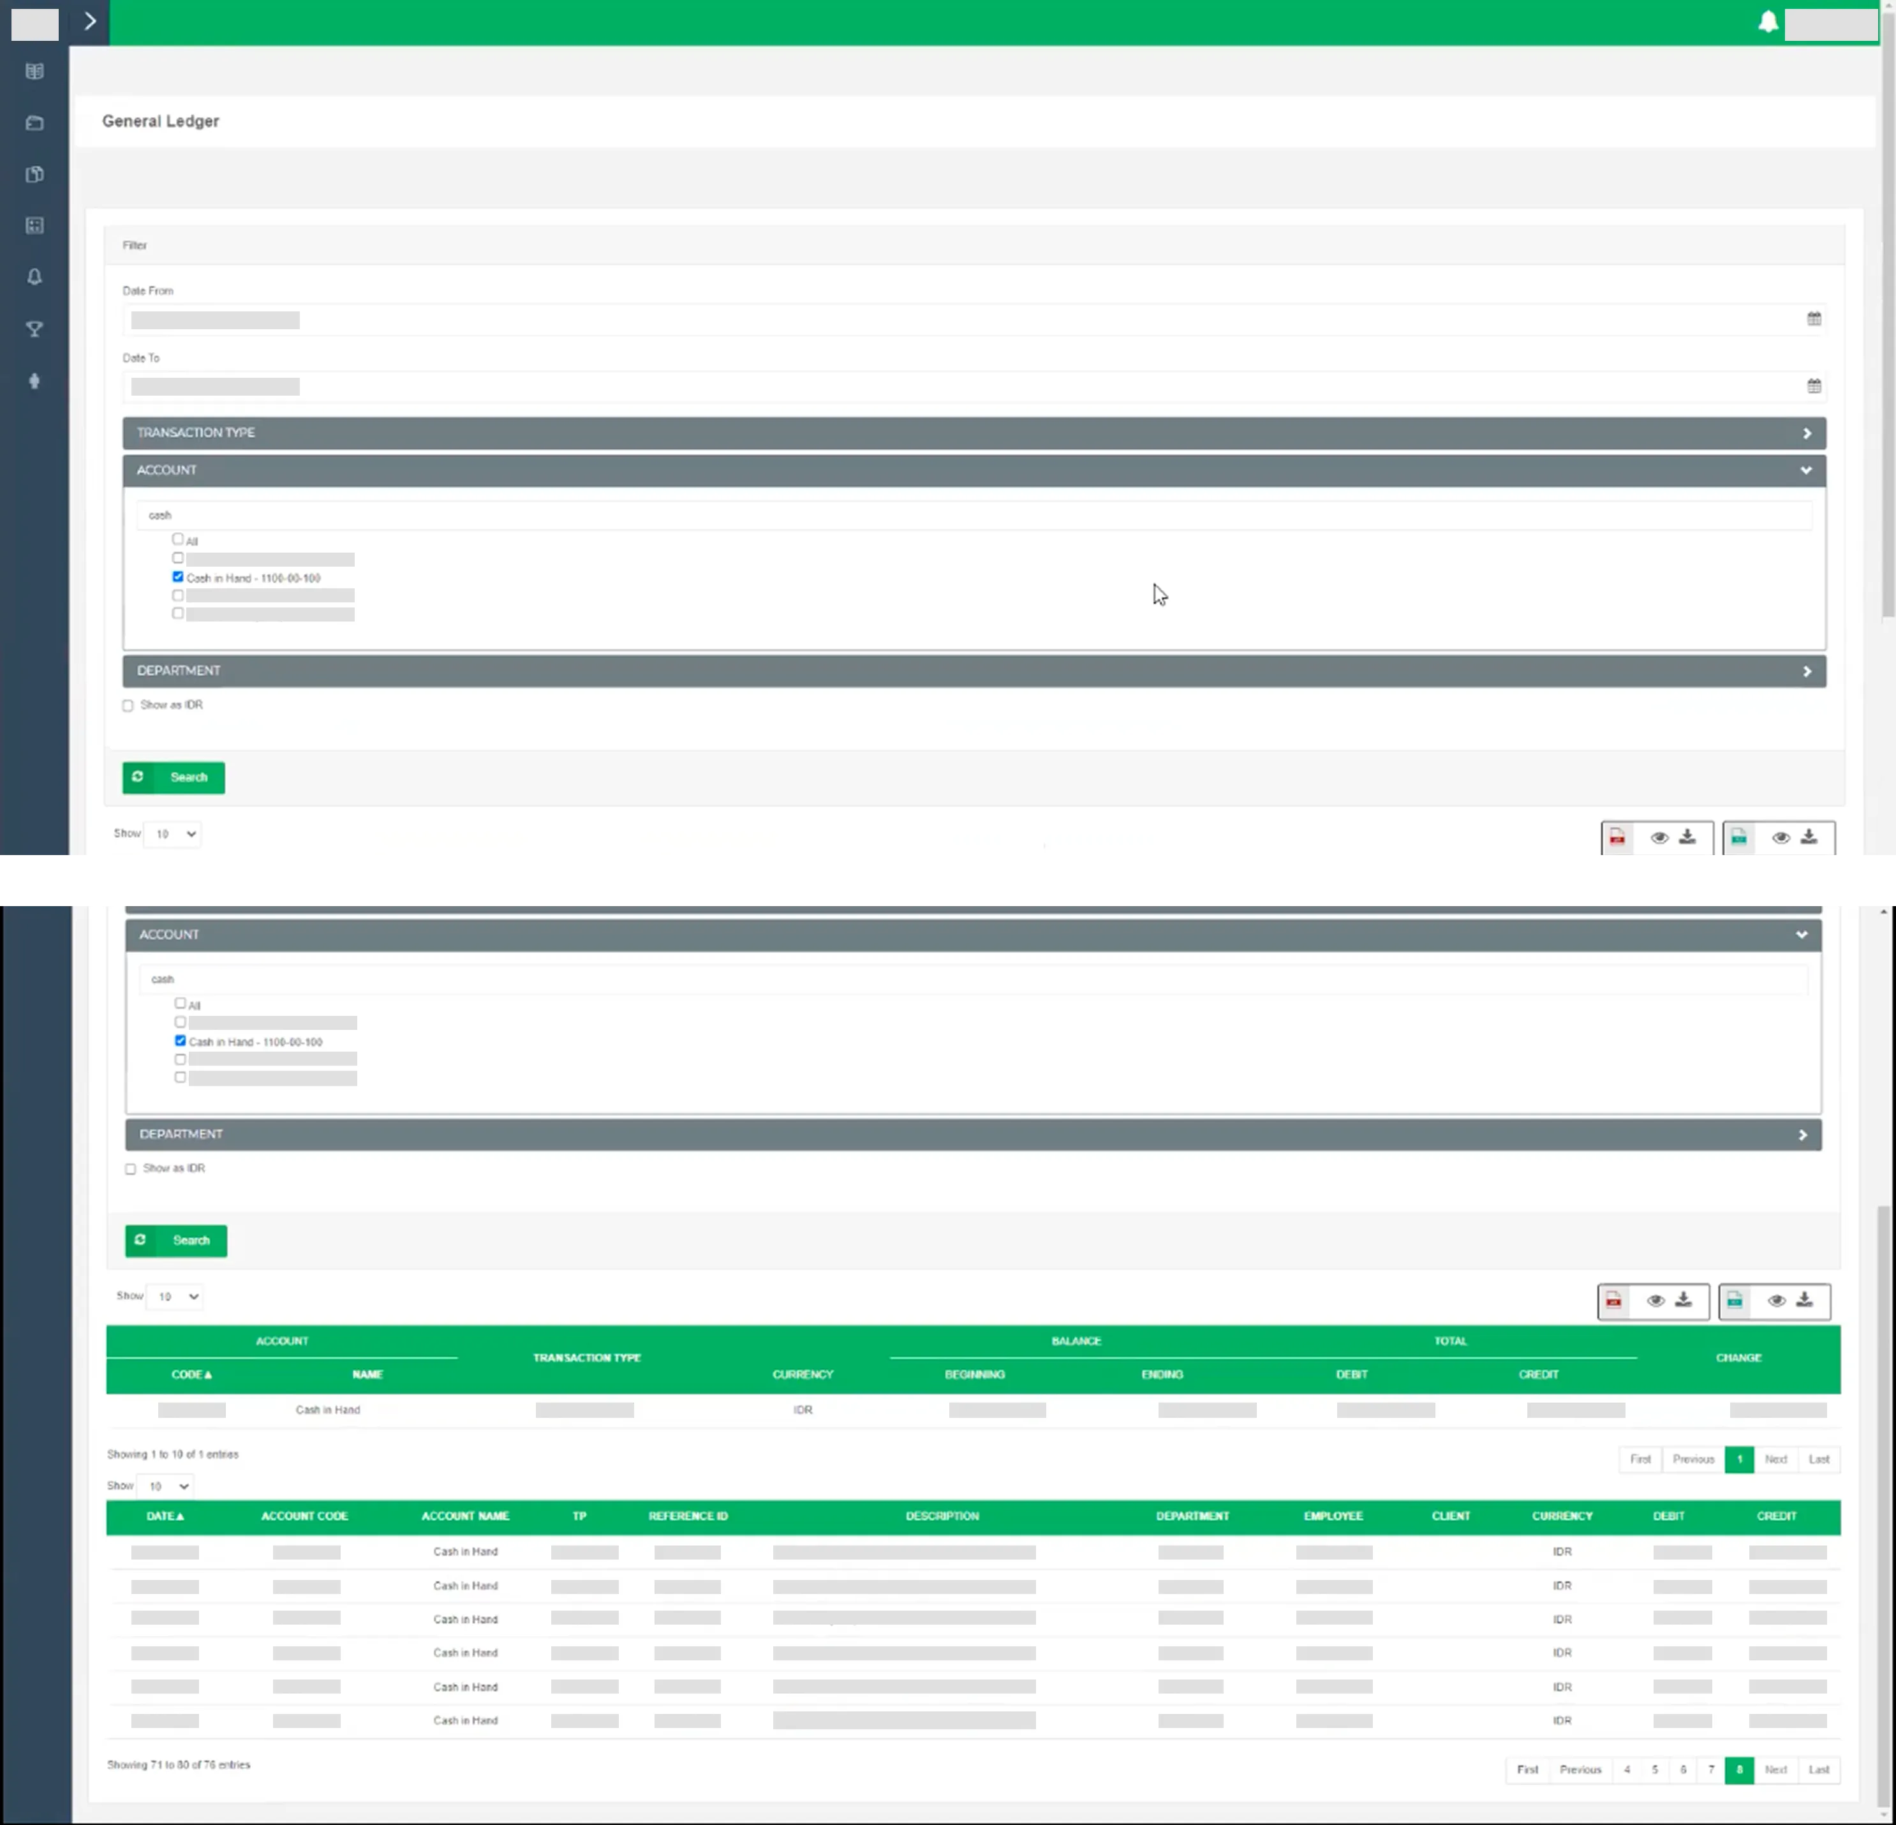Enable Show as IDR in lower screenshot

point(131,1169)
